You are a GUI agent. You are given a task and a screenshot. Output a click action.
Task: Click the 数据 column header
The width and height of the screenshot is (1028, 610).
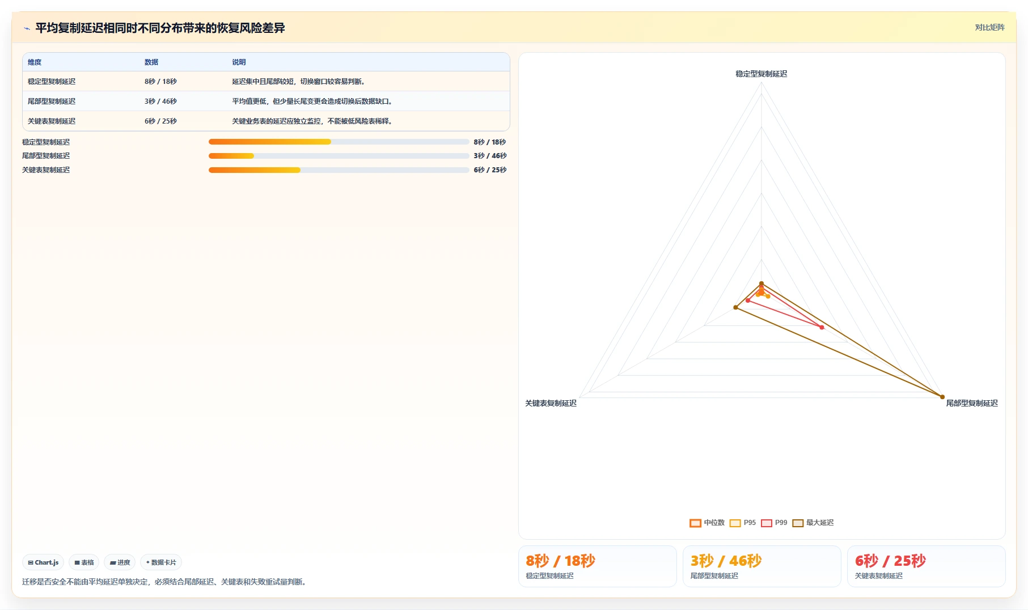151,62
